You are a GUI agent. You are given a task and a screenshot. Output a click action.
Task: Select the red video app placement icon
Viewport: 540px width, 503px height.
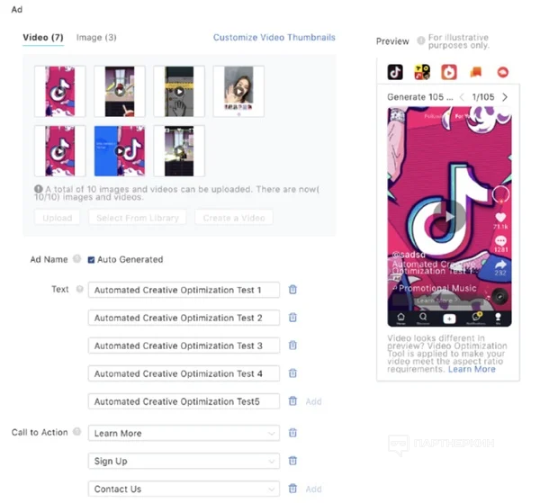(x=449, y=72)
